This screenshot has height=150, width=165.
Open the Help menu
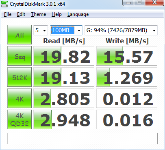(56, 14)
